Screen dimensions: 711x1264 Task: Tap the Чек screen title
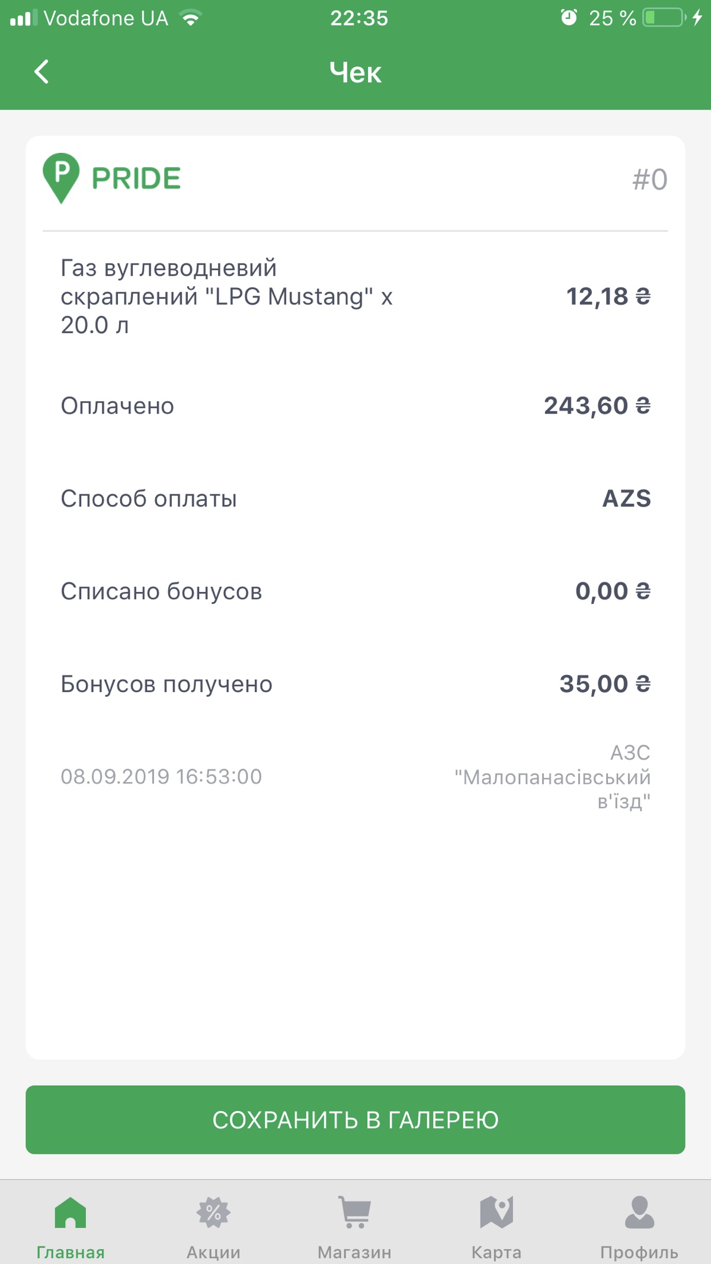coord(355,72)
